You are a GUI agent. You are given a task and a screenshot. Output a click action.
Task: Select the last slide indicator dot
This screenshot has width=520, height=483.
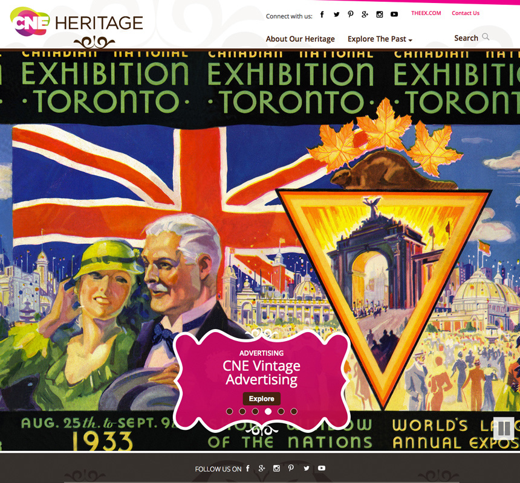point(294,412)
